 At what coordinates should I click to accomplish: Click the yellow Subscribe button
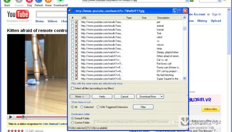[x=211, y=109]
